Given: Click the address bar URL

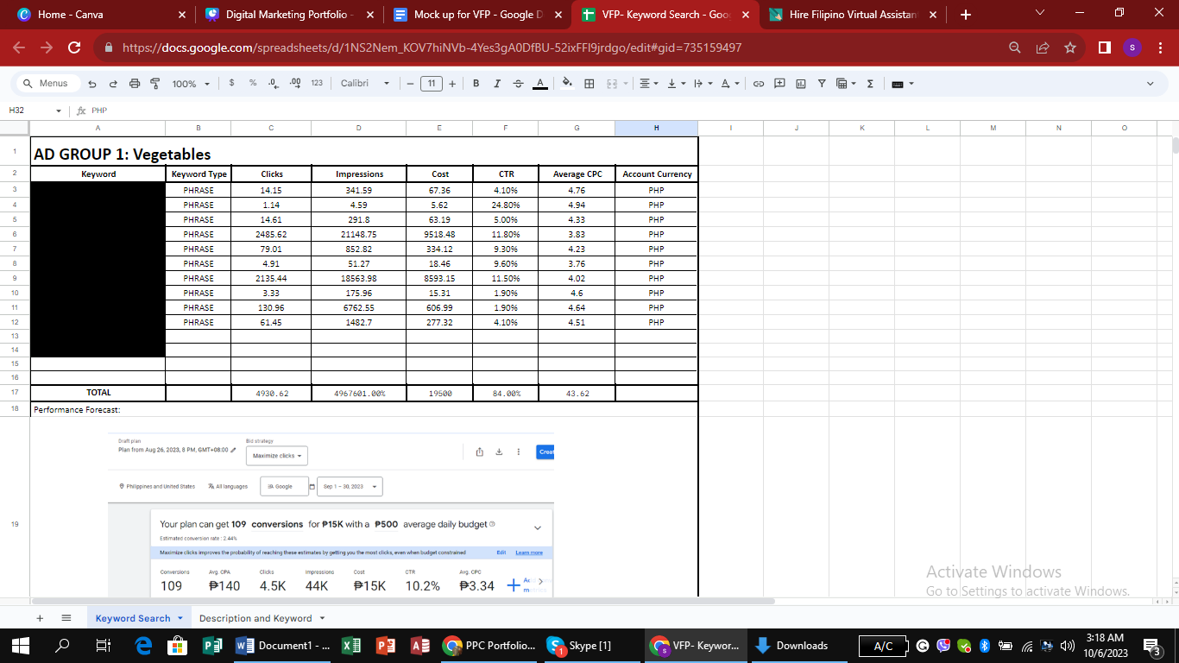Looking at the screenshot, I should coord(432,48).
